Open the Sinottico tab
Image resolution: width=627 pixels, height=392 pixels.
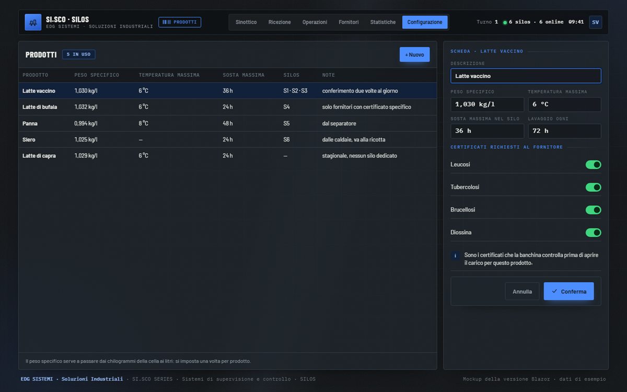coord(246,22)
